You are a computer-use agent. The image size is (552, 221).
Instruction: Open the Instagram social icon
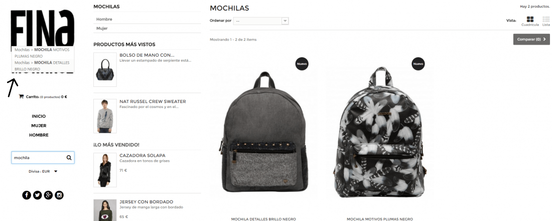(59, 195)
